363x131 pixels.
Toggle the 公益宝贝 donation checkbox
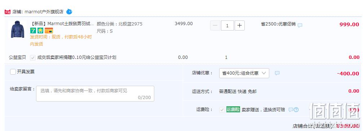33,58
